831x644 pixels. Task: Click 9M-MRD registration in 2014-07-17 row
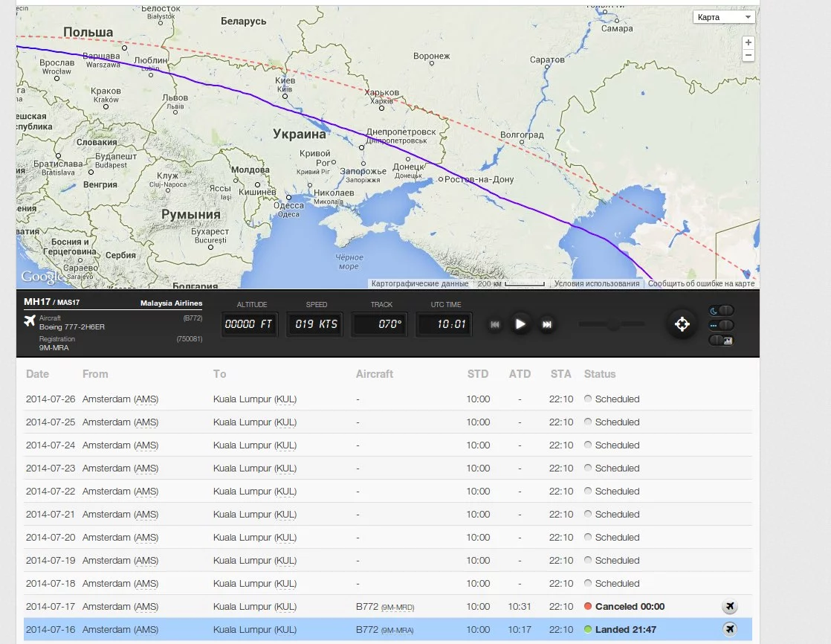pyautogui.click(x=398, y=608)
